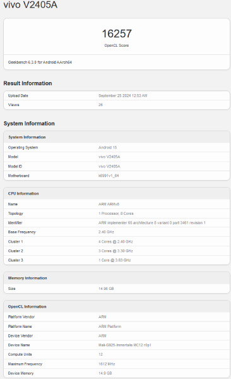Click the large "System Information" section heading
This screenshot has height=379, width=231.
click(x=29, y=124)
